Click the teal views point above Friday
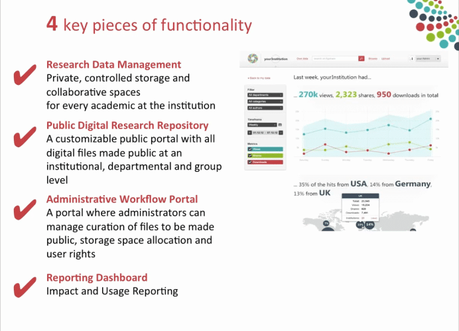The width and height of the screenshot is (459, 331). 430,119
